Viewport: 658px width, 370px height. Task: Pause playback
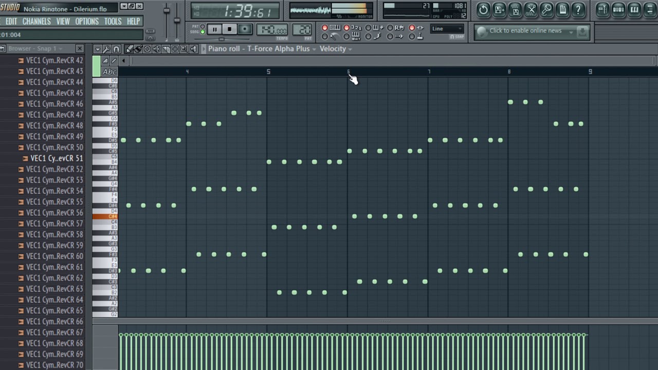pos(214,29)
